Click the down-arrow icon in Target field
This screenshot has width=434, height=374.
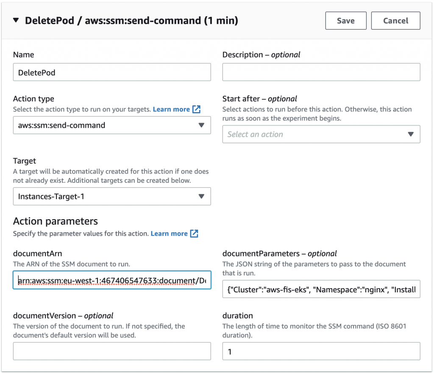point(201,196)
